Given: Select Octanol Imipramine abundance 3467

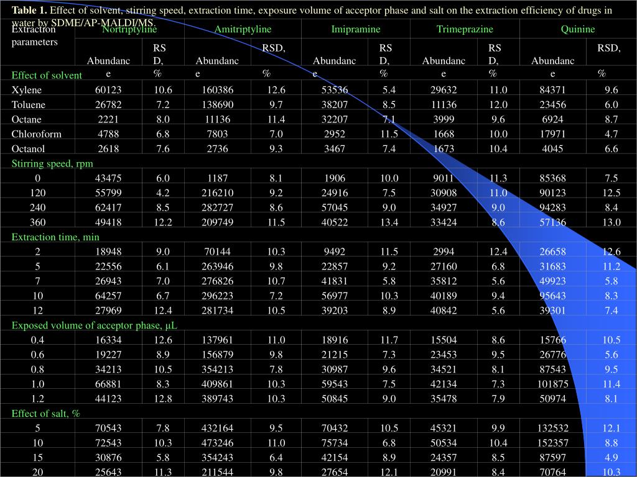Looking at the screenshot, I should tap(334, 149).
